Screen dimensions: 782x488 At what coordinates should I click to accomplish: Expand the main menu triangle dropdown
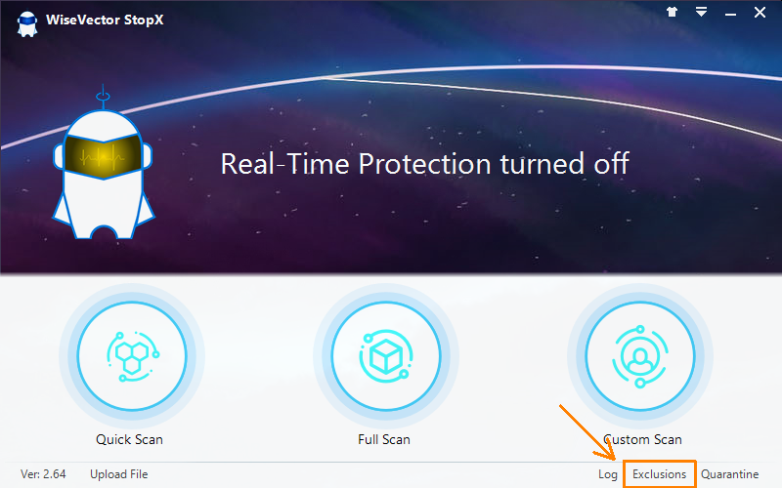(701, 12)
